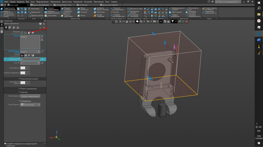Switch to the FF MOD M3D document tab

64,5
